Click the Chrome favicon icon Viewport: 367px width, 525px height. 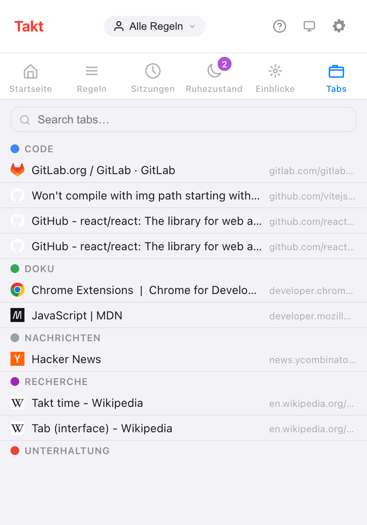(x=17, y=290)
